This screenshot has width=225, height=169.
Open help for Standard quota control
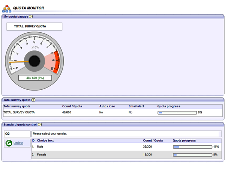click(40, 124)
